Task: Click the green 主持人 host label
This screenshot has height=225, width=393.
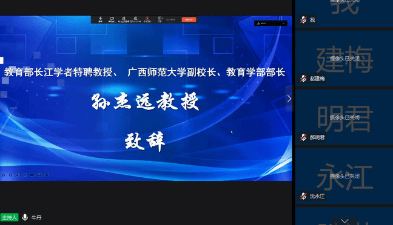Action: (x=9, y=217)
